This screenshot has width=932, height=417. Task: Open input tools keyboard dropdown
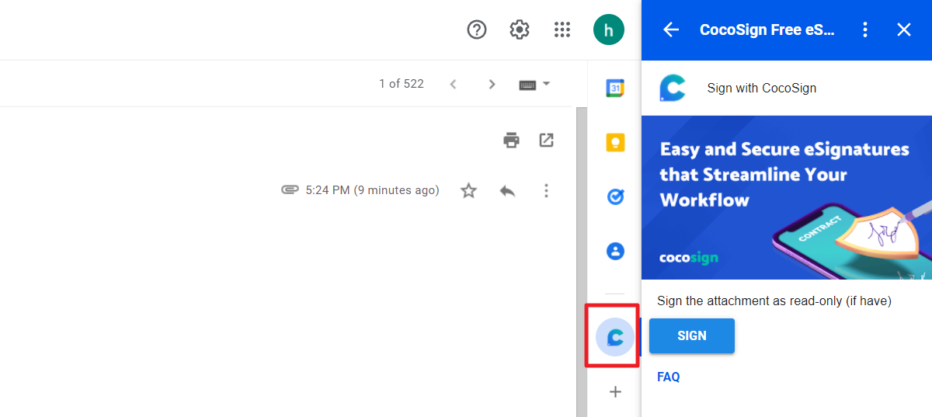[534, 84]
